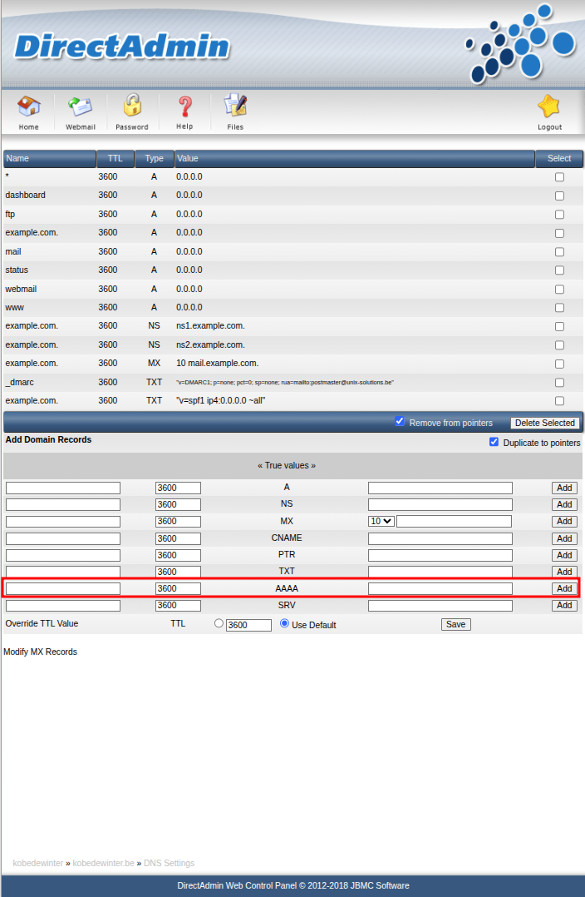The height and width of the screenshot is (897, 585).
Task: Select the spf1 TXT record checkbox
Action: [x=559, y=401]
